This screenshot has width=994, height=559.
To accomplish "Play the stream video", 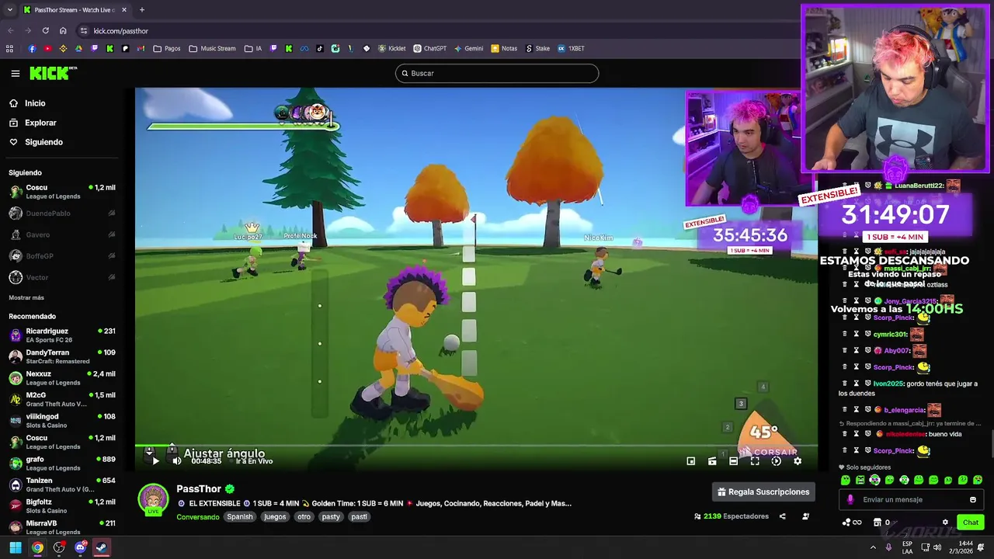I will click(155, 461).
